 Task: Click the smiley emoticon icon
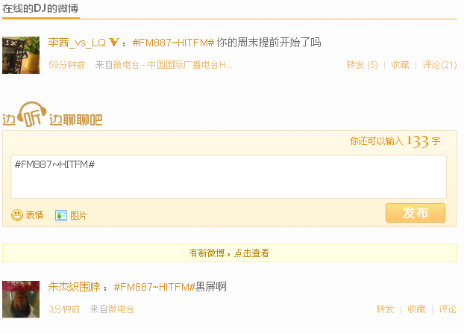pyautogui.click(x=17, y=215)
